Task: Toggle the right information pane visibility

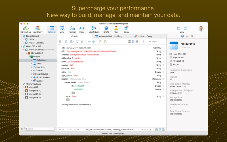Action: point(185,28)
